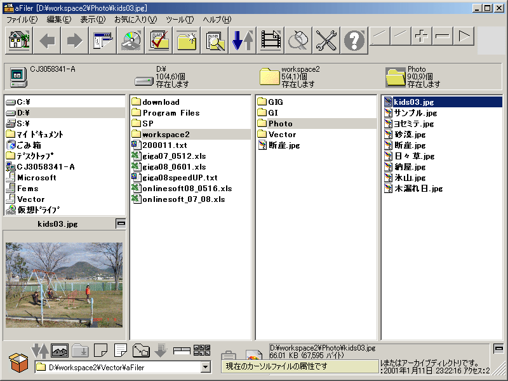Open the download folder
This screenshot has width=508, height=381.
[190, 102]
